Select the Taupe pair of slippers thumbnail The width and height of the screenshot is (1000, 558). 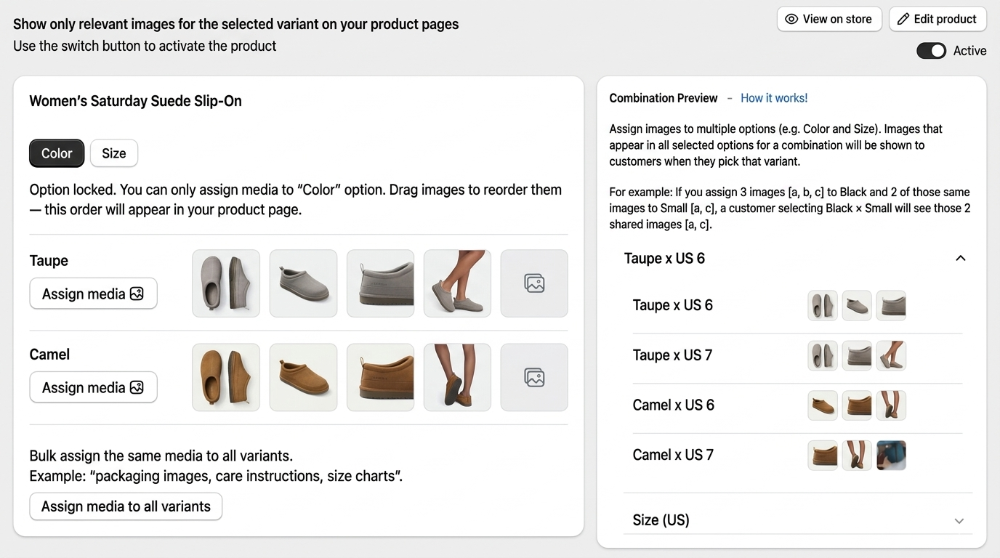[226, 283]
